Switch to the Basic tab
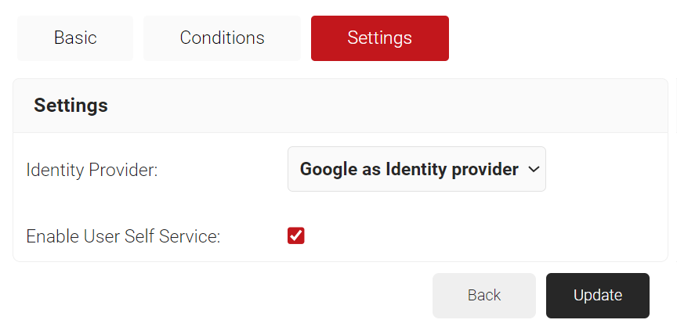677x327 pixels. pos(75,38)
